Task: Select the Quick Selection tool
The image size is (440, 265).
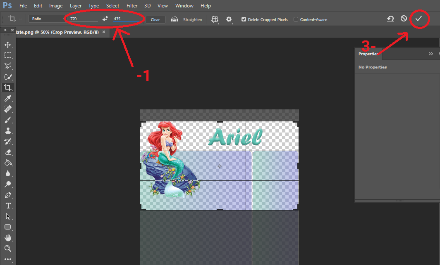Action: tap(7, 77)
